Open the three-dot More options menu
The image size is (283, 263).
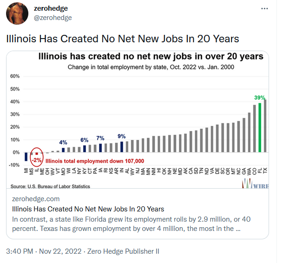click(x=264, y=9)
